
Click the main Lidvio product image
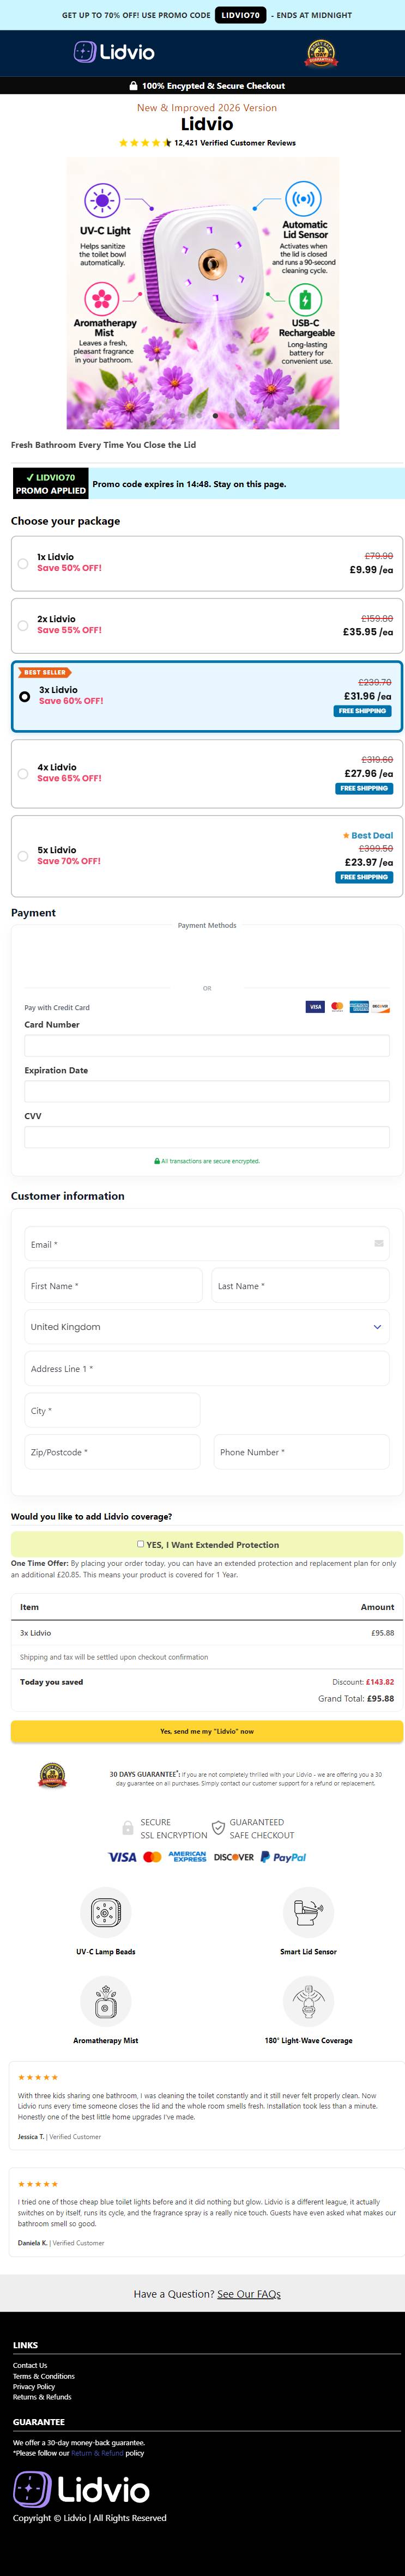tap(202, 293)
